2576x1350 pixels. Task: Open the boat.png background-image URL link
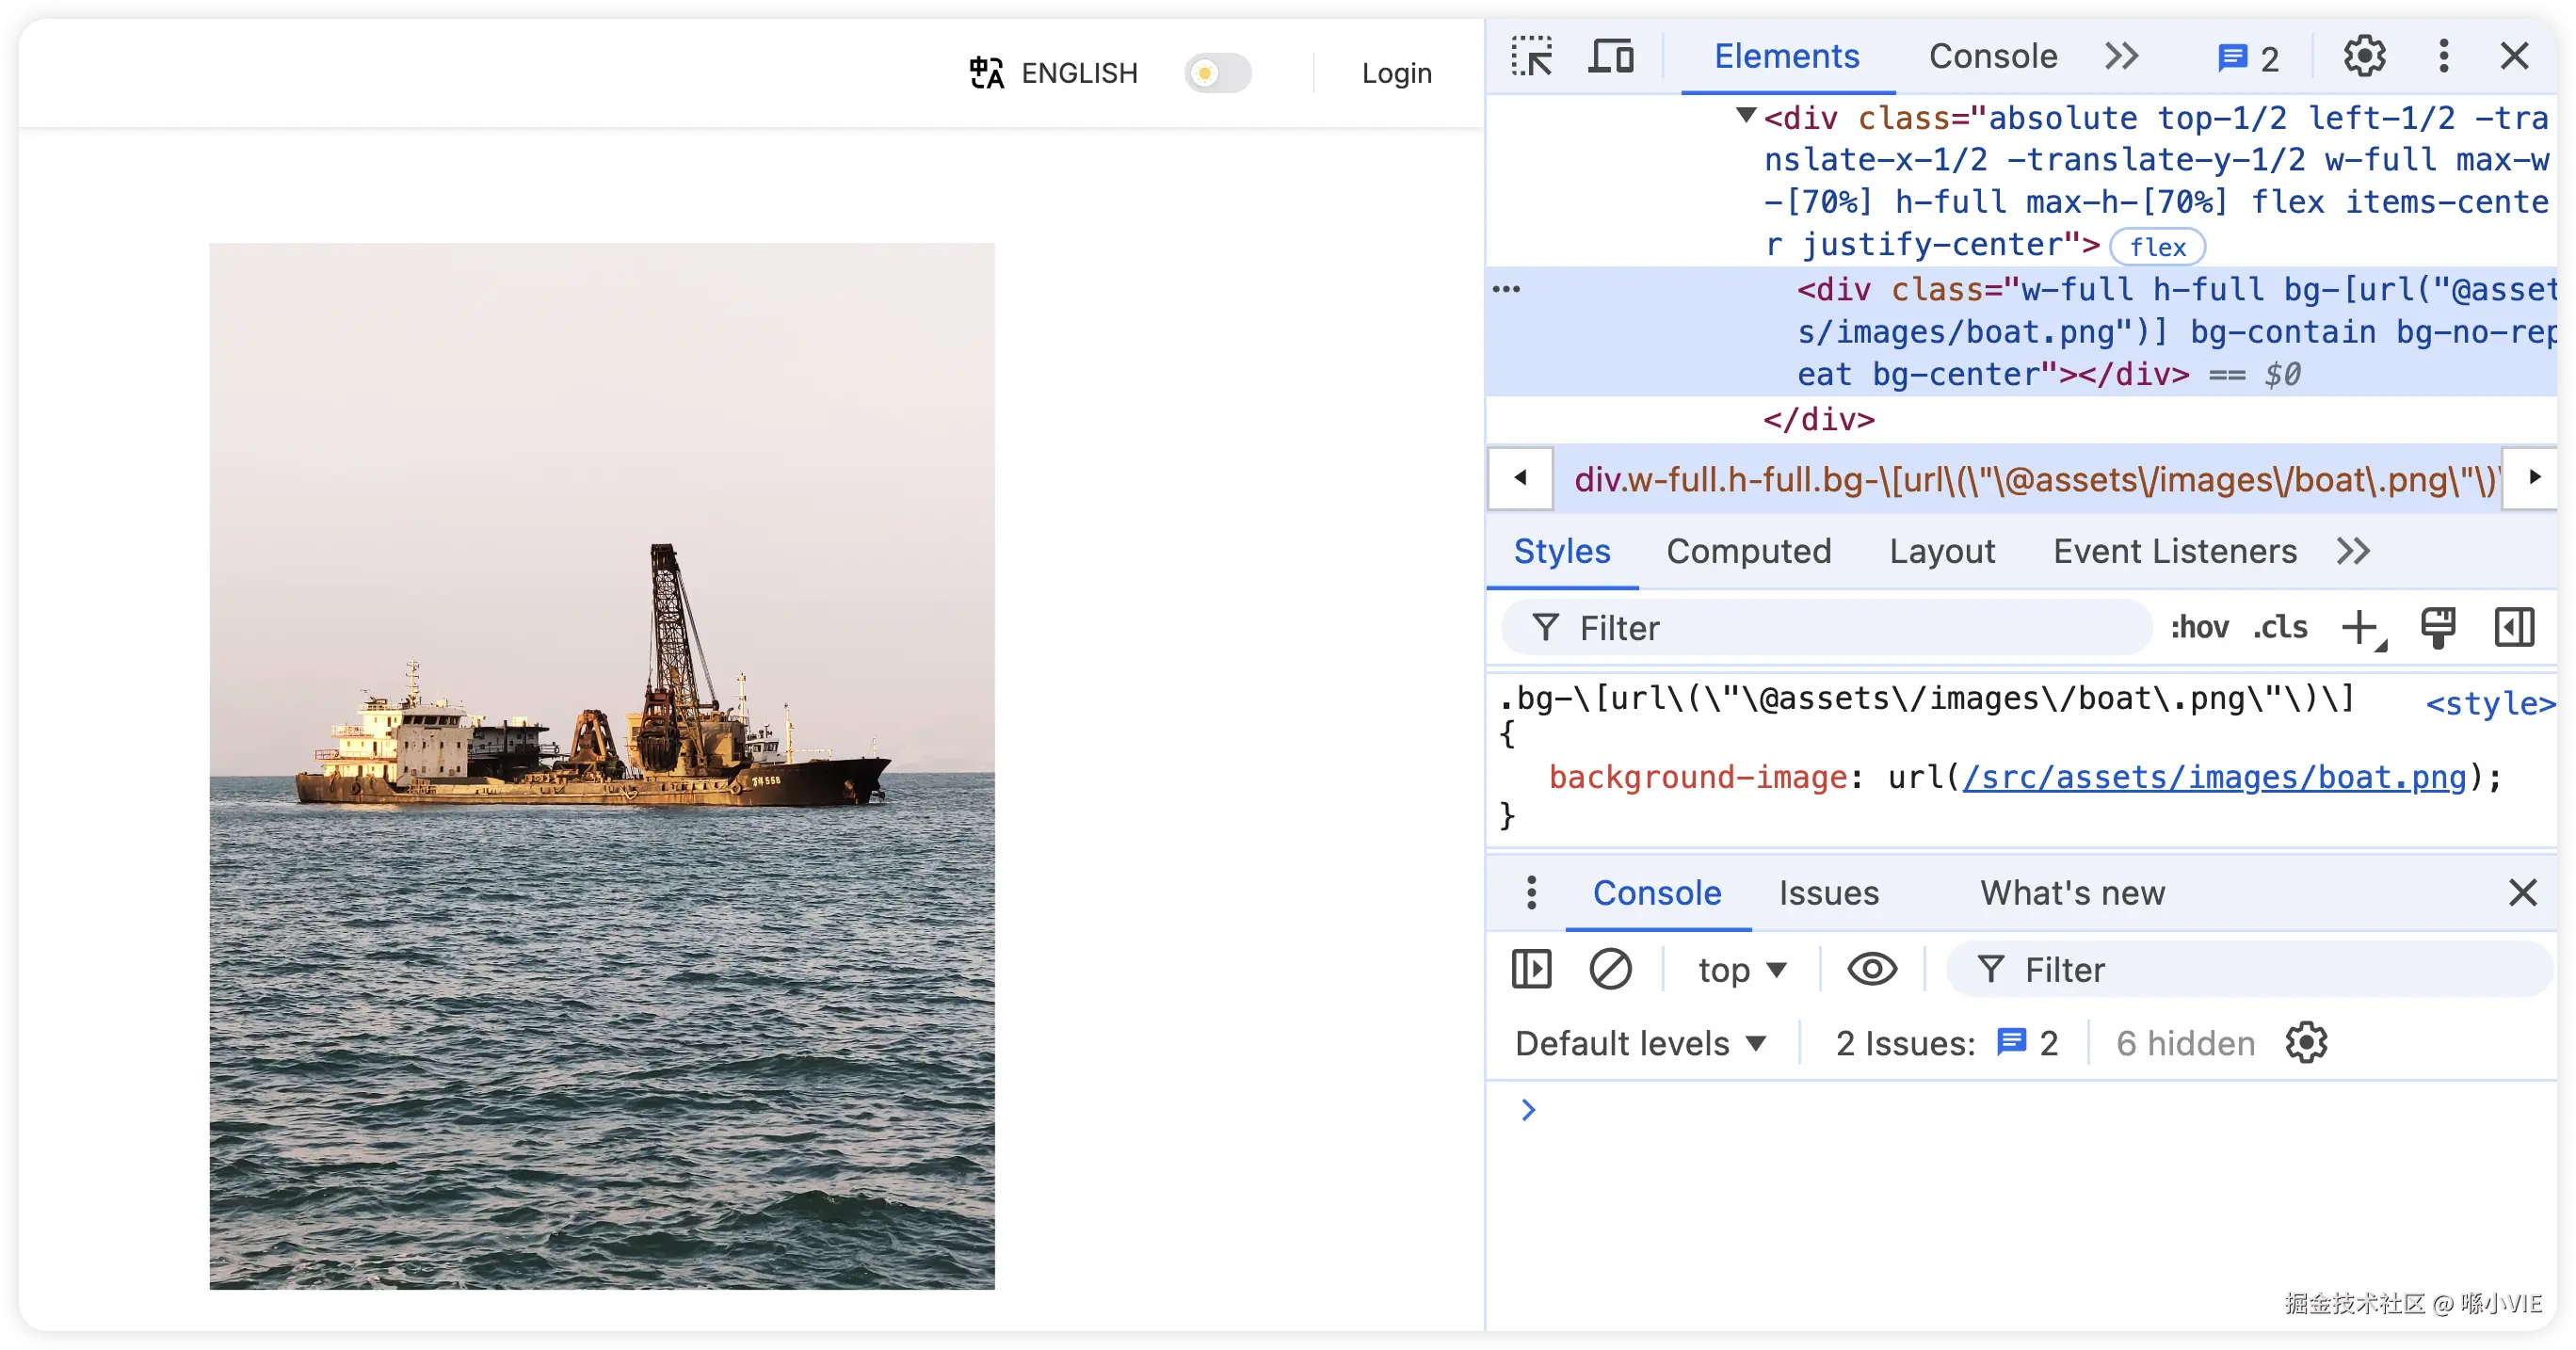(x=2214, y=777)
